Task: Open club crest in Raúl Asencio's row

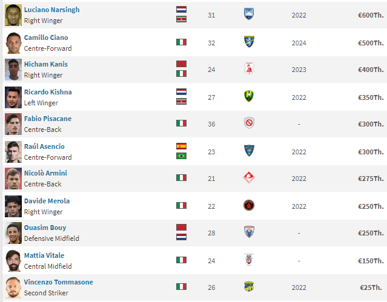Action: click(249, 151)
